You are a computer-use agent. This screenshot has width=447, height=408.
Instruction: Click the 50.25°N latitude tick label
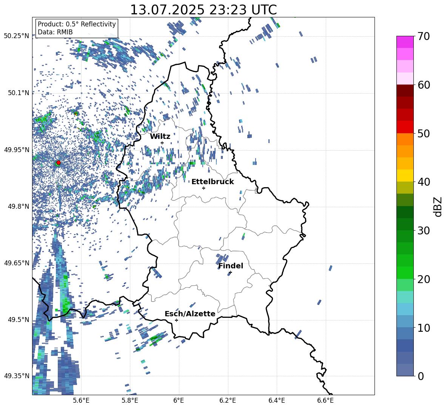17,36
